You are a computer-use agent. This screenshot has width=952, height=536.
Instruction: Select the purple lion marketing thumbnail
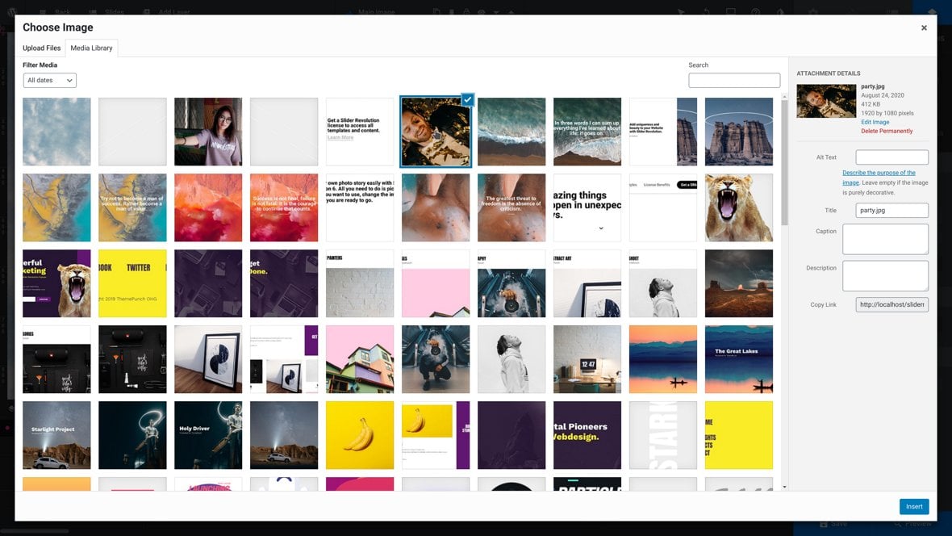point(56,283)
